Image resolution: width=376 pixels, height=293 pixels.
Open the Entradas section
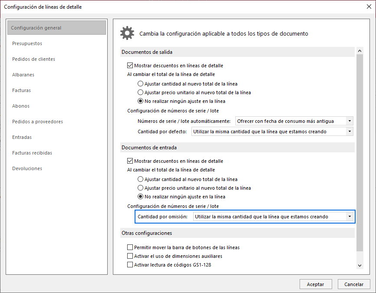(x=22, y=137)
